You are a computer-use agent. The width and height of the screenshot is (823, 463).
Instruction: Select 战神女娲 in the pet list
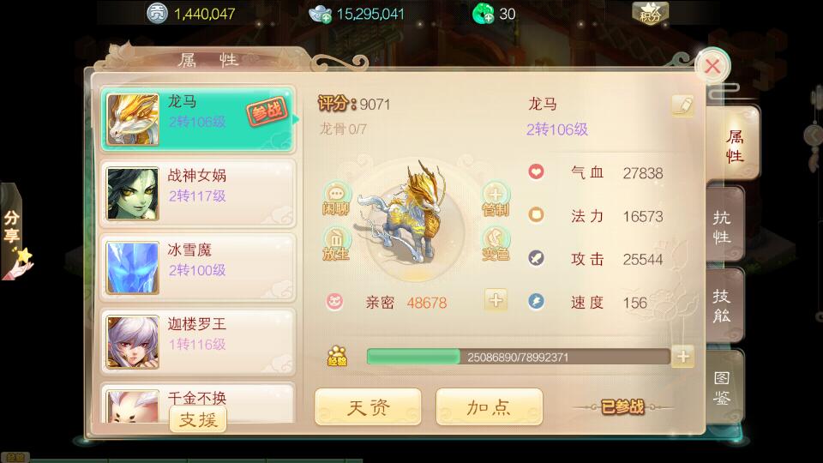pos(197,194)
